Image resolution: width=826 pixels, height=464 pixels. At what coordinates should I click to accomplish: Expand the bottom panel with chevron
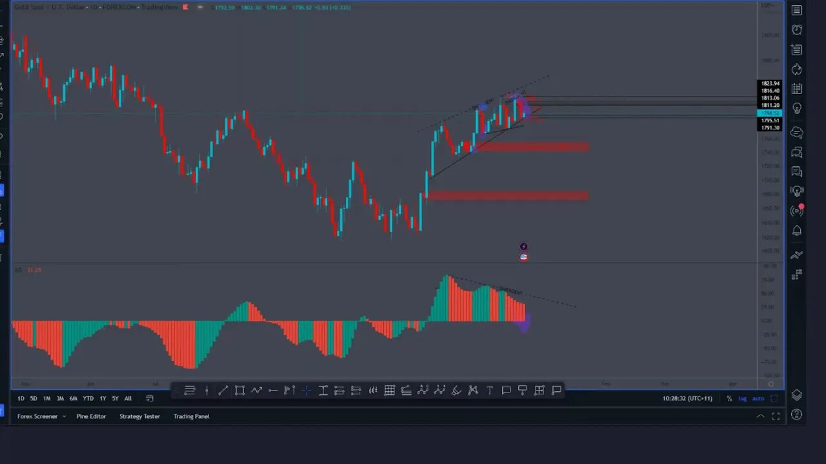click(x=760, y=416)
